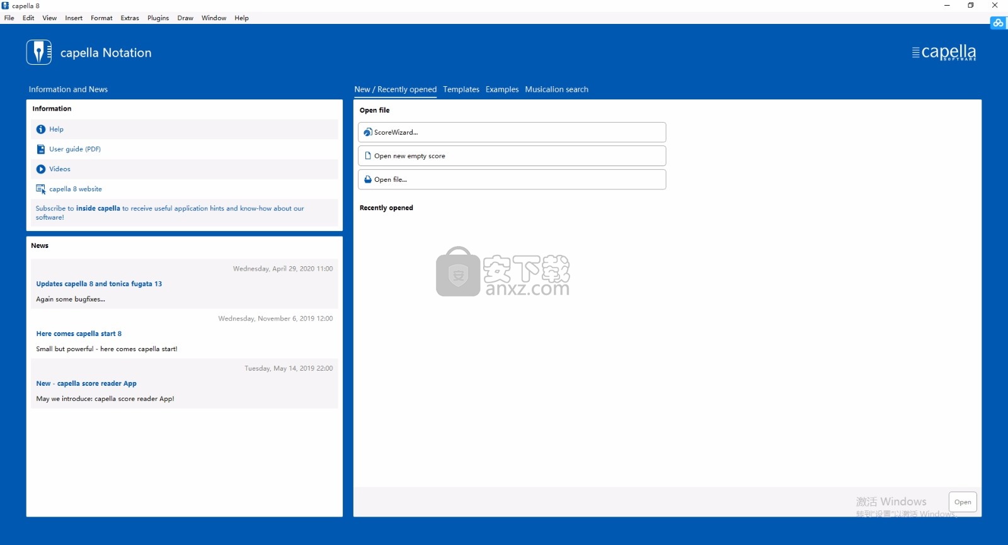The image size is (1008, 545).
Task: Restore the capella 8 window
Action: tap(971, 6)
